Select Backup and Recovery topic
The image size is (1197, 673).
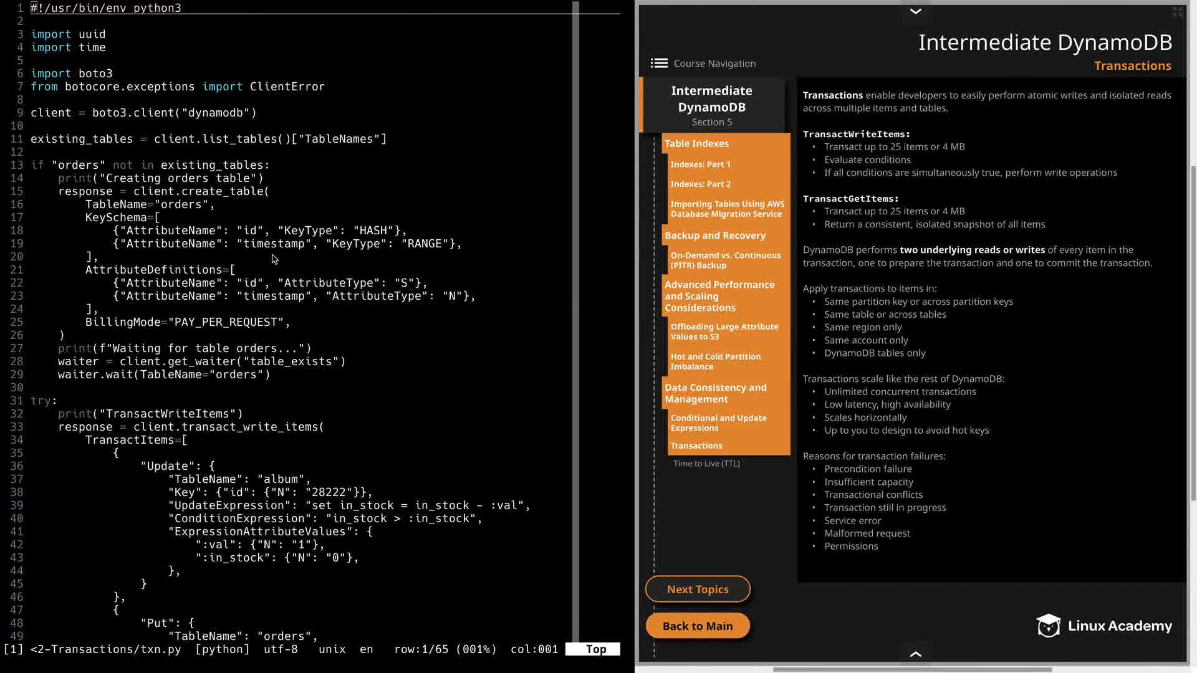pos(714,236)
